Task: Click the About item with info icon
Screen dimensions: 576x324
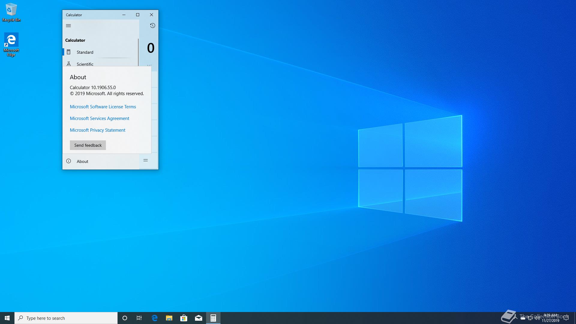Action: coord(82,161)
